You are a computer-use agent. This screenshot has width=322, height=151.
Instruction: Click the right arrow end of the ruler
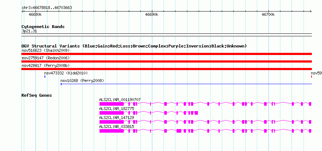(x=311, y=12)
